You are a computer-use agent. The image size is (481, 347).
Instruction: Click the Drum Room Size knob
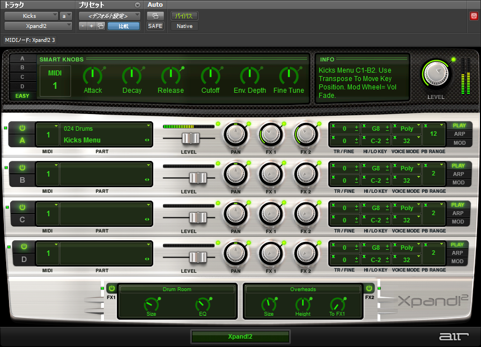pyautogui.click(x=151, y=304)
